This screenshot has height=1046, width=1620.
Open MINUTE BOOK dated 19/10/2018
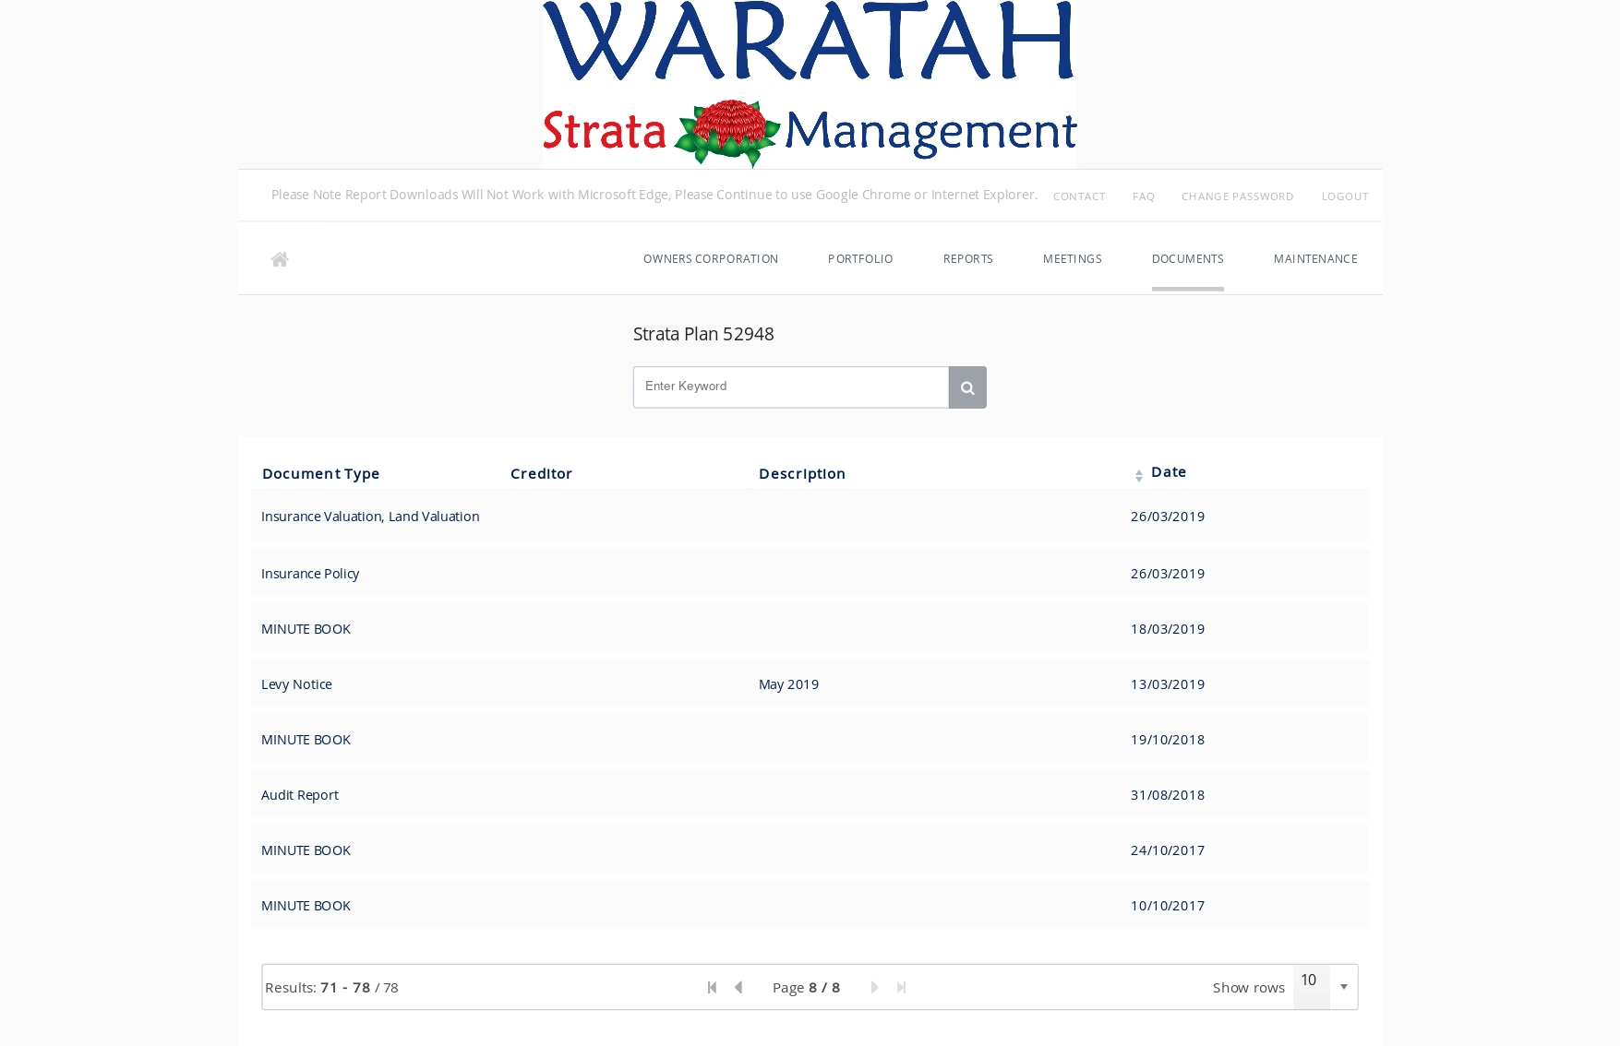[306, 740]
